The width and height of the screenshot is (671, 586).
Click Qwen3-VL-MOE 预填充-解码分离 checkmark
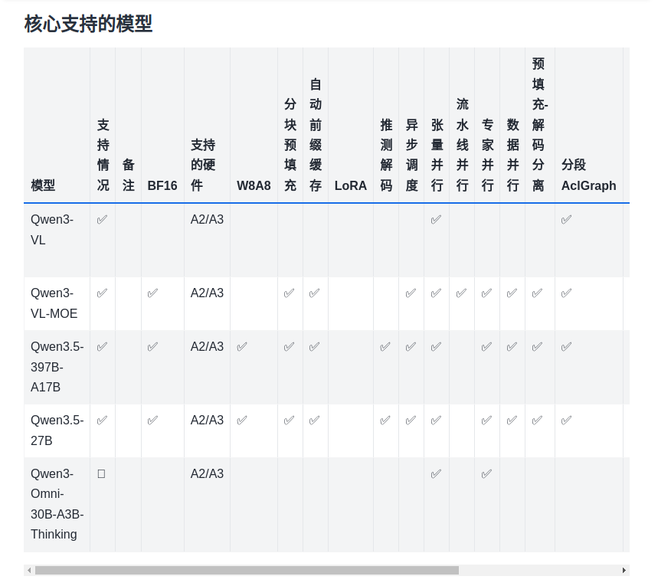click(537, 293)
